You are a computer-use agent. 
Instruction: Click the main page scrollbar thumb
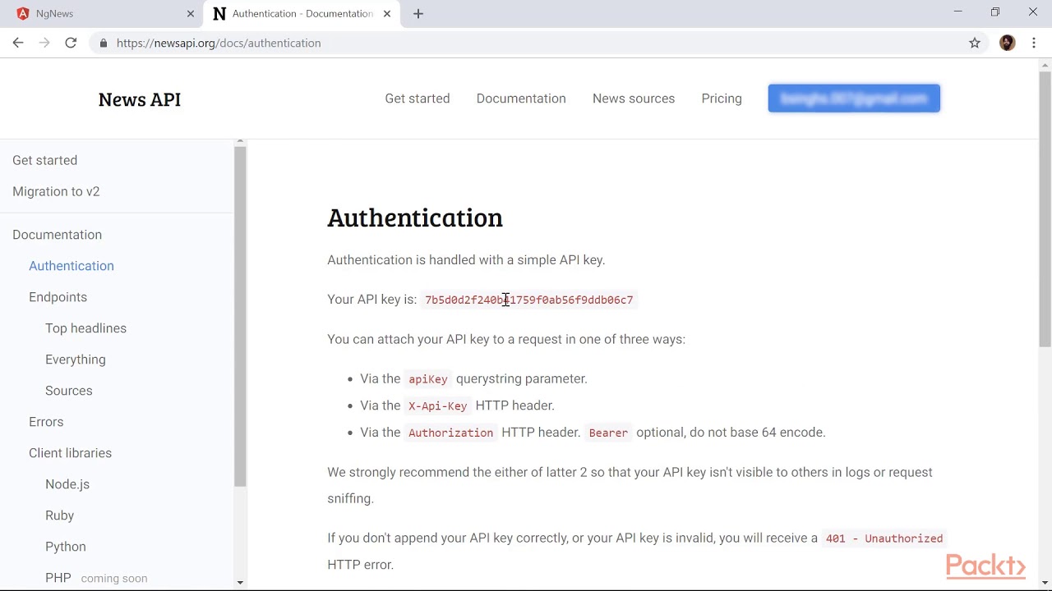1045,209
